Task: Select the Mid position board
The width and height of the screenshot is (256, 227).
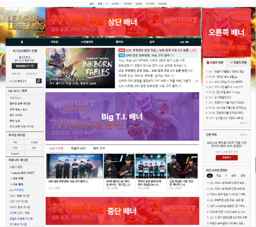Action: (15, 148)
